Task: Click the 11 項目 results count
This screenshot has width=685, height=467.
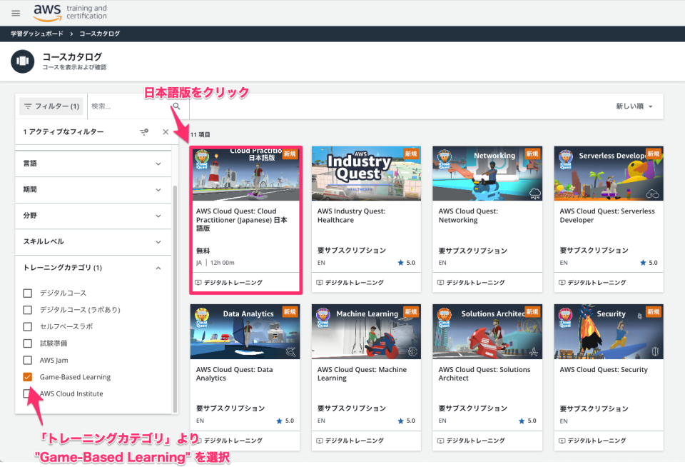Action: click(200, 135)
